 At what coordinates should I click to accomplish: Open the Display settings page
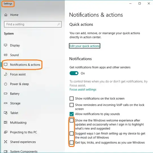(x=15, y=45)
